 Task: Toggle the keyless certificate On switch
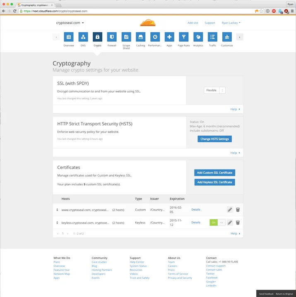coord(217,223)
